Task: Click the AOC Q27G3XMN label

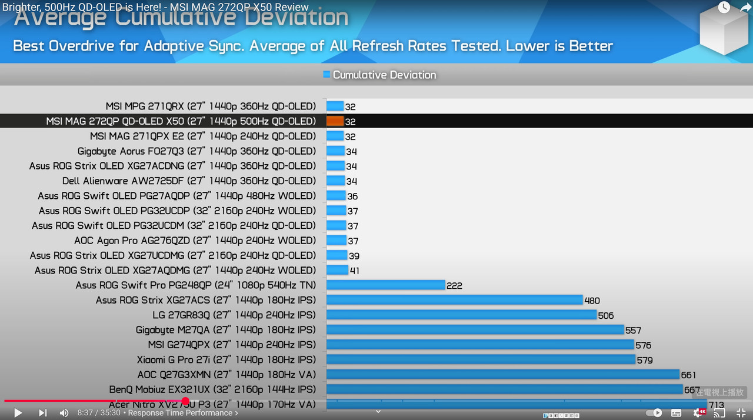Action: [x=227, y=374]
